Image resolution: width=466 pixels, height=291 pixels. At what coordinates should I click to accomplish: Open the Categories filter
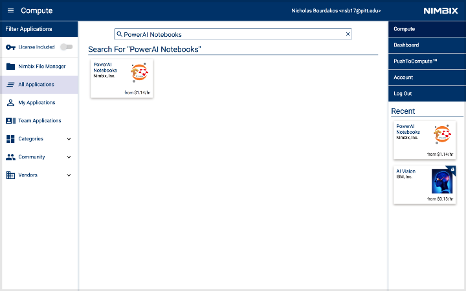click(39, 139)
